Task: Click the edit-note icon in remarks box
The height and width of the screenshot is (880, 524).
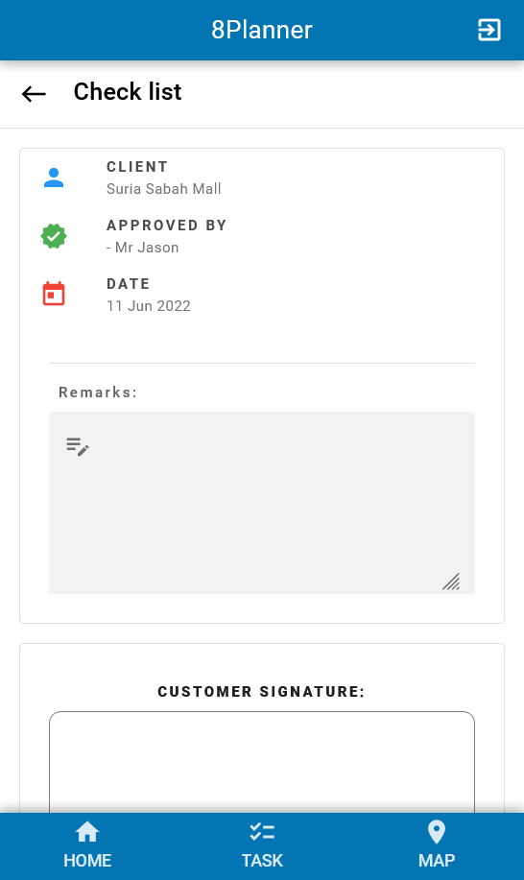Action: 78,447
